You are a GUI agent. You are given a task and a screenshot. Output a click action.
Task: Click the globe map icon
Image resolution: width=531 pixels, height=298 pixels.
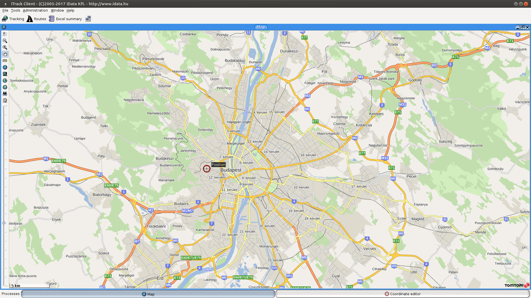(x=5, y=67)
